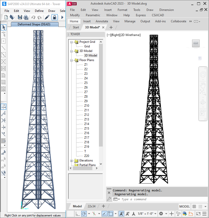Click the [2D Wireframe] visual style control
The image size is (209, 218).
[130, 35]
